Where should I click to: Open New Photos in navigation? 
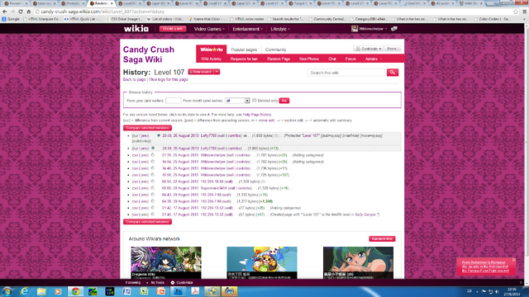[308, 59]
